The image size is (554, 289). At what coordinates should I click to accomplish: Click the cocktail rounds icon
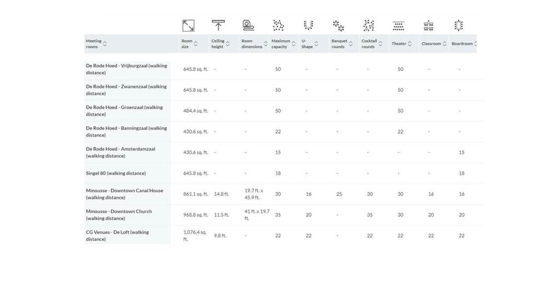click(368, 26)
